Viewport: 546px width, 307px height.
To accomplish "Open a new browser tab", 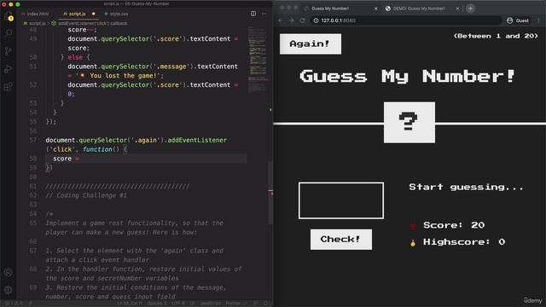I will 470,9.
